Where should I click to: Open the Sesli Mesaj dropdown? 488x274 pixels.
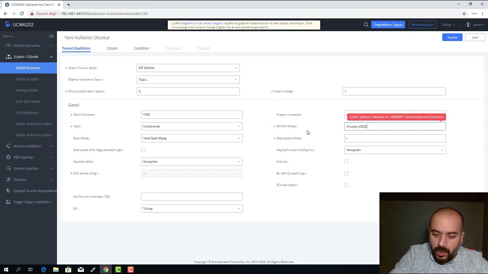[192, 138]
